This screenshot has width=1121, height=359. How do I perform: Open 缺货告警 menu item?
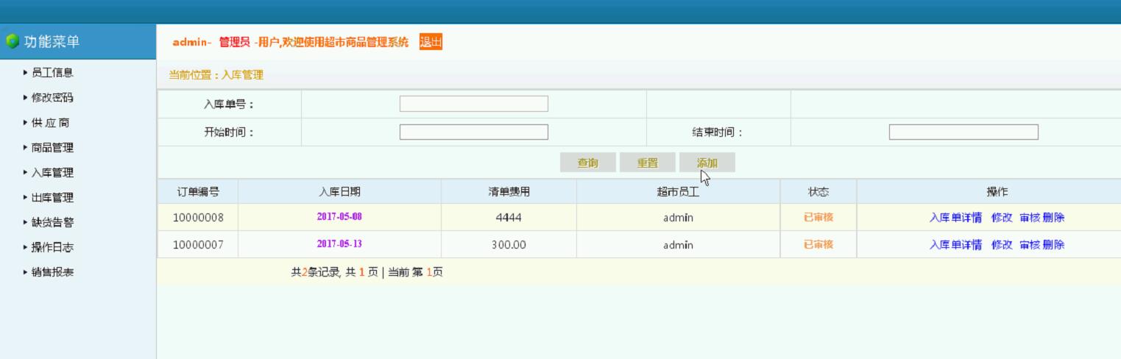[x=52, y=223]
